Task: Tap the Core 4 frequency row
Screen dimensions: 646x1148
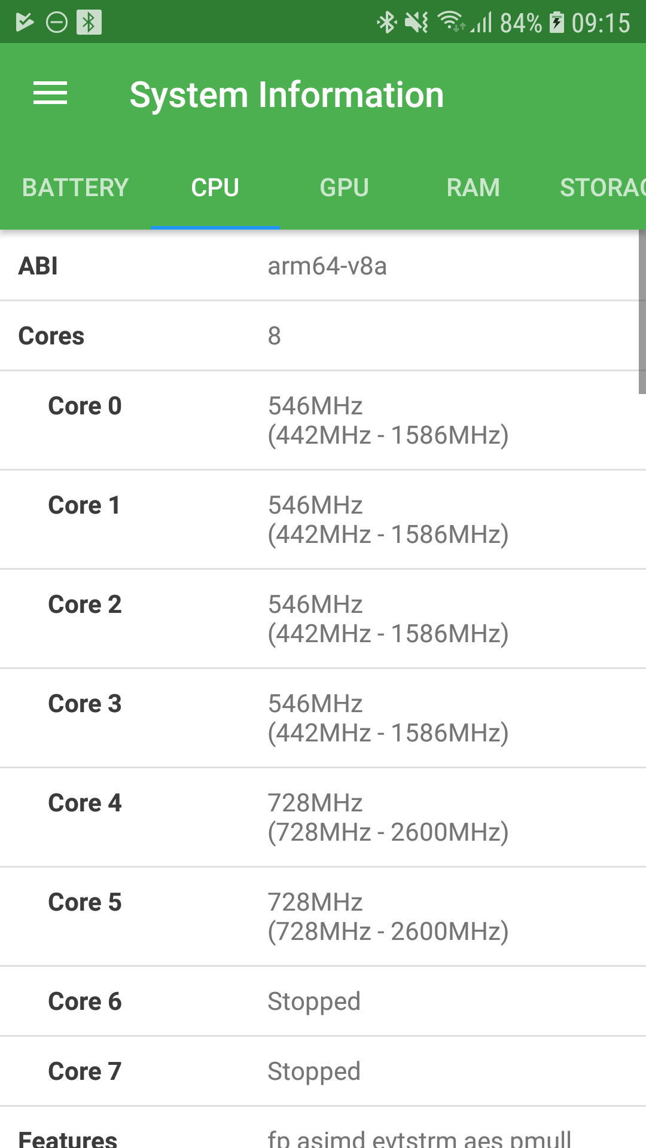Action: click(x=323, y=817)
